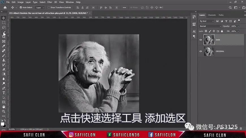Select the Zoom tool in the toolbar
Viewport: 246px width, 138px height.
3,111
